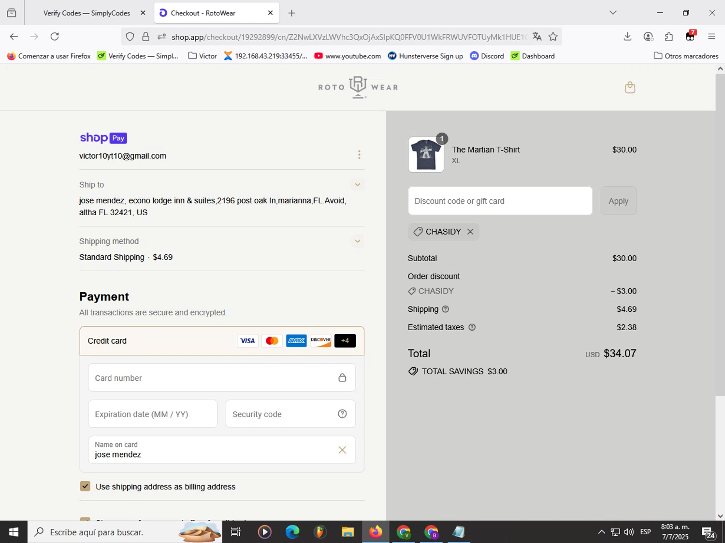Focus the Card number field
The image size is (725, 543).
[222, 377]
